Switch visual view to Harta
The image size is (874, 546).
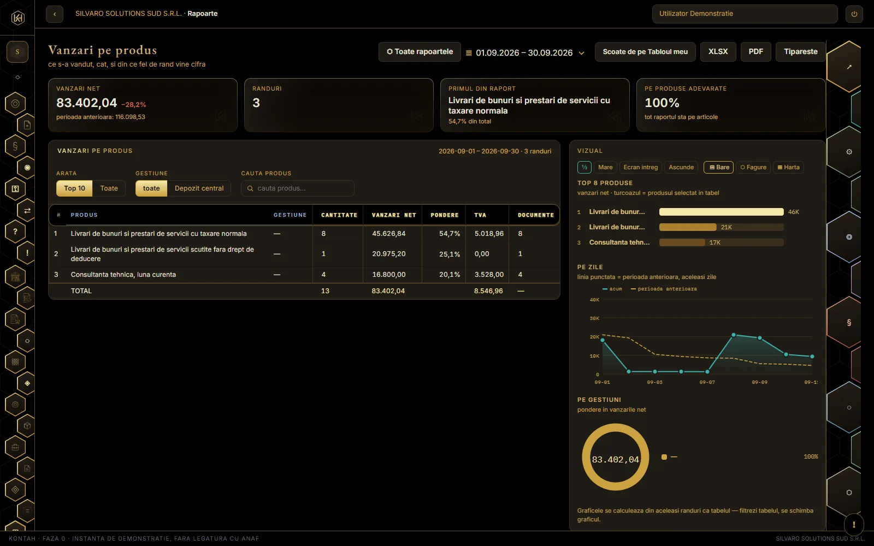[x=788, y=167]
